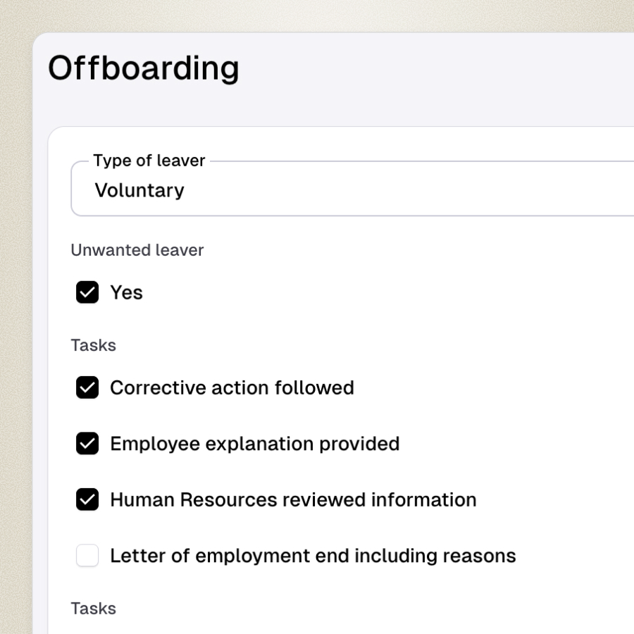Click the Offboarding page title
Viewport: 634px width, 634px height.
click(143, 68)
